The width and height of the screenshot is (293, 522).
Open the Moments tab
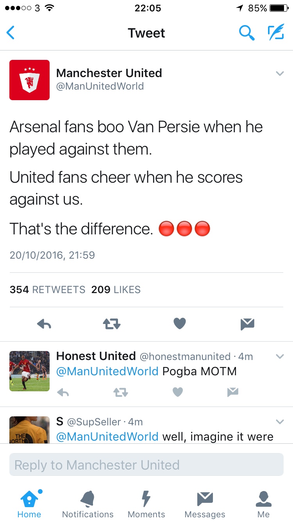[x=146, y=504]
